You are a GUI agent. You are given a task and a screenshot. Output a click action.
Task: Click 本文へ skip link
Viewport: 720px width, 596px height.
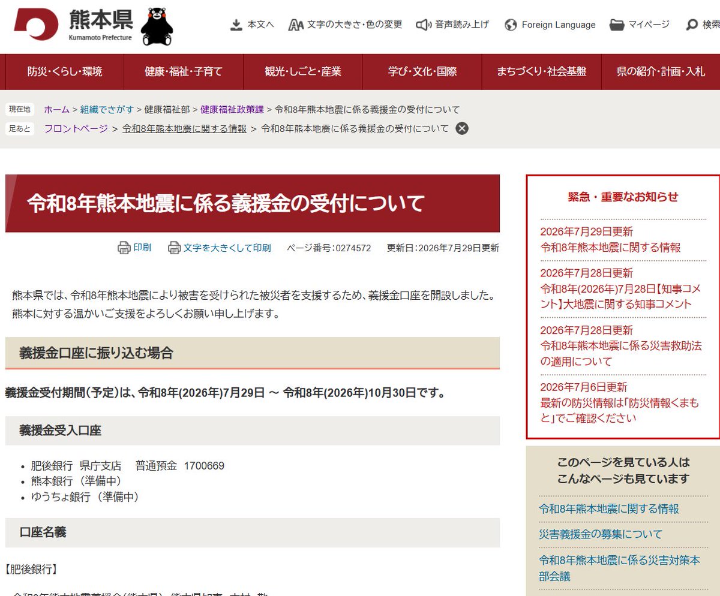(260, 25)
